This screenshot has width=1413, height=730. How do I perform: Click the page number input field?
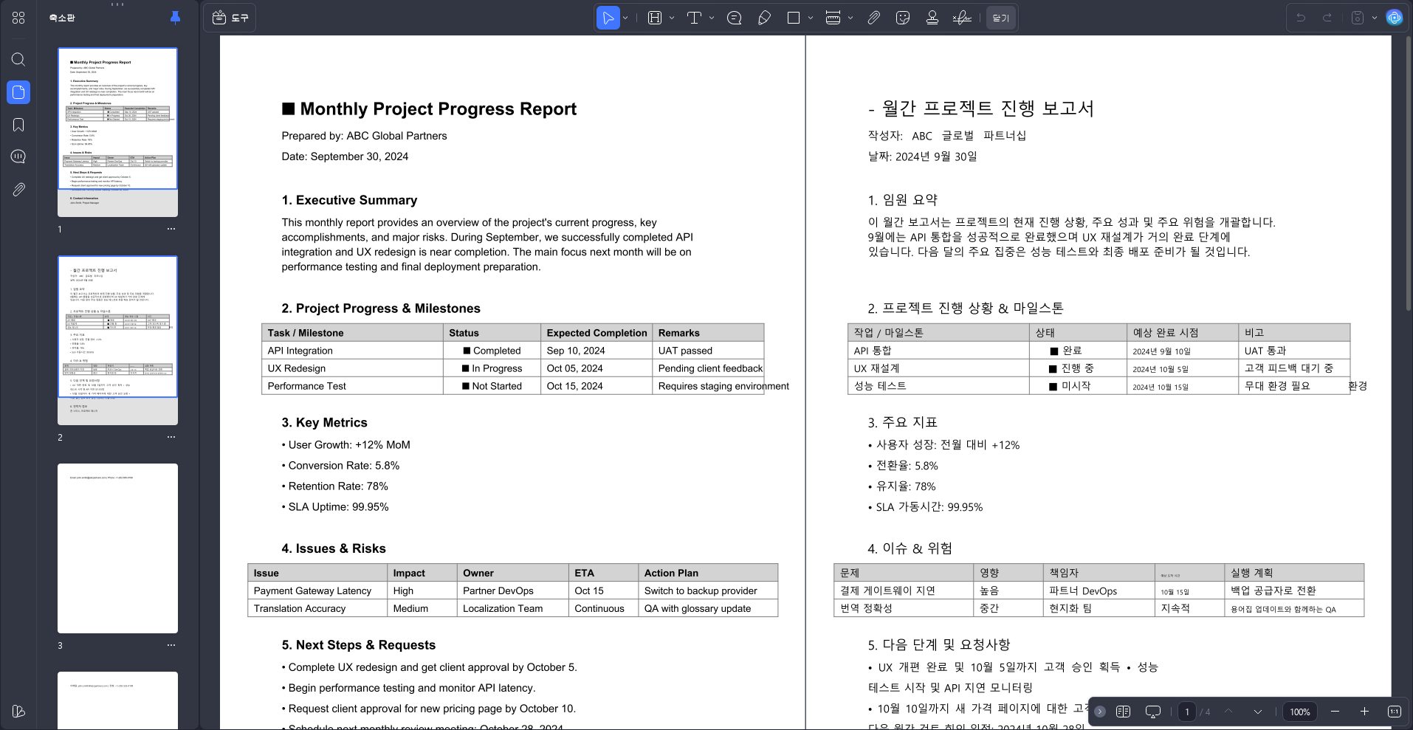tap(1186, 712)
